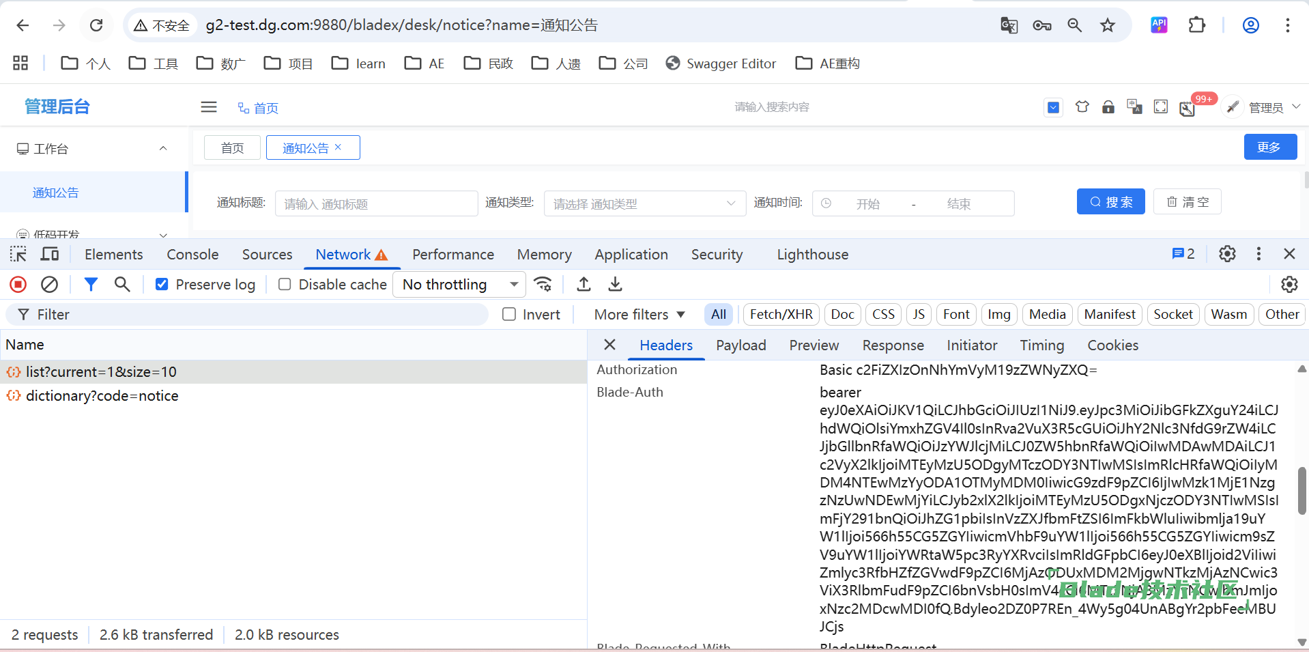Open DevTools settings gear
Screen dimensions: 1309x652
pos(1227,255)
